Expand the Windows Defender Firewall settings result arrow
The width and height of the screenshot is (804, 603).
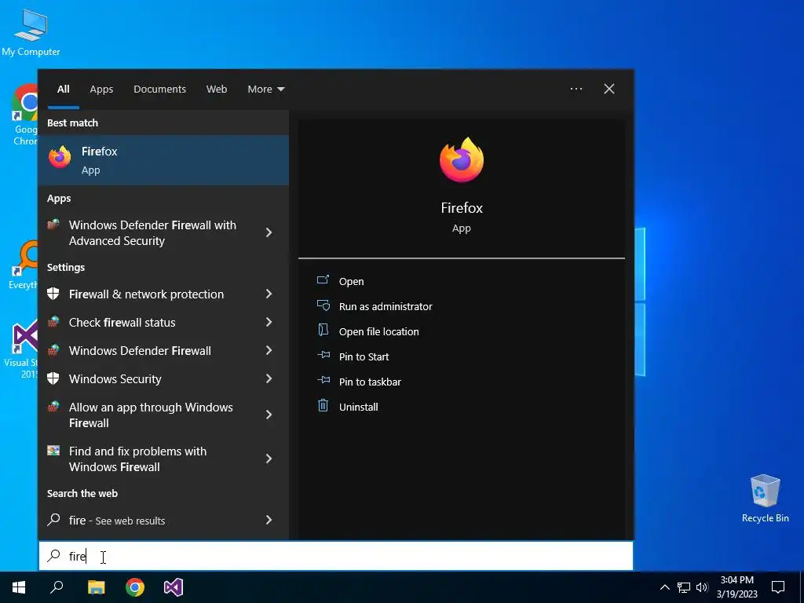point(269,350)
